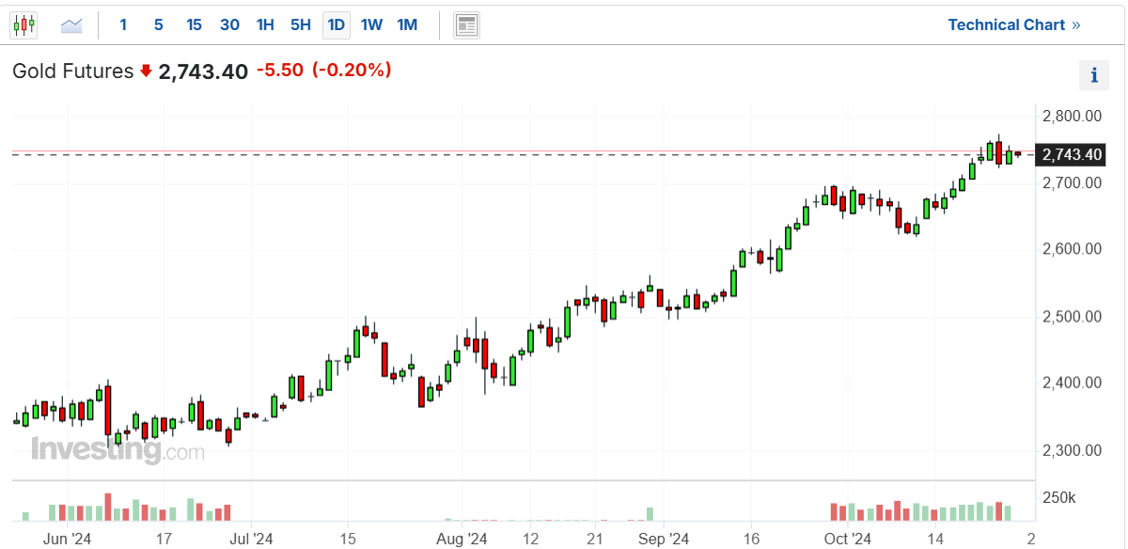Click the red down arrow beside Gold Futures
Screen dimensions: 1128x549
point(146,71)
